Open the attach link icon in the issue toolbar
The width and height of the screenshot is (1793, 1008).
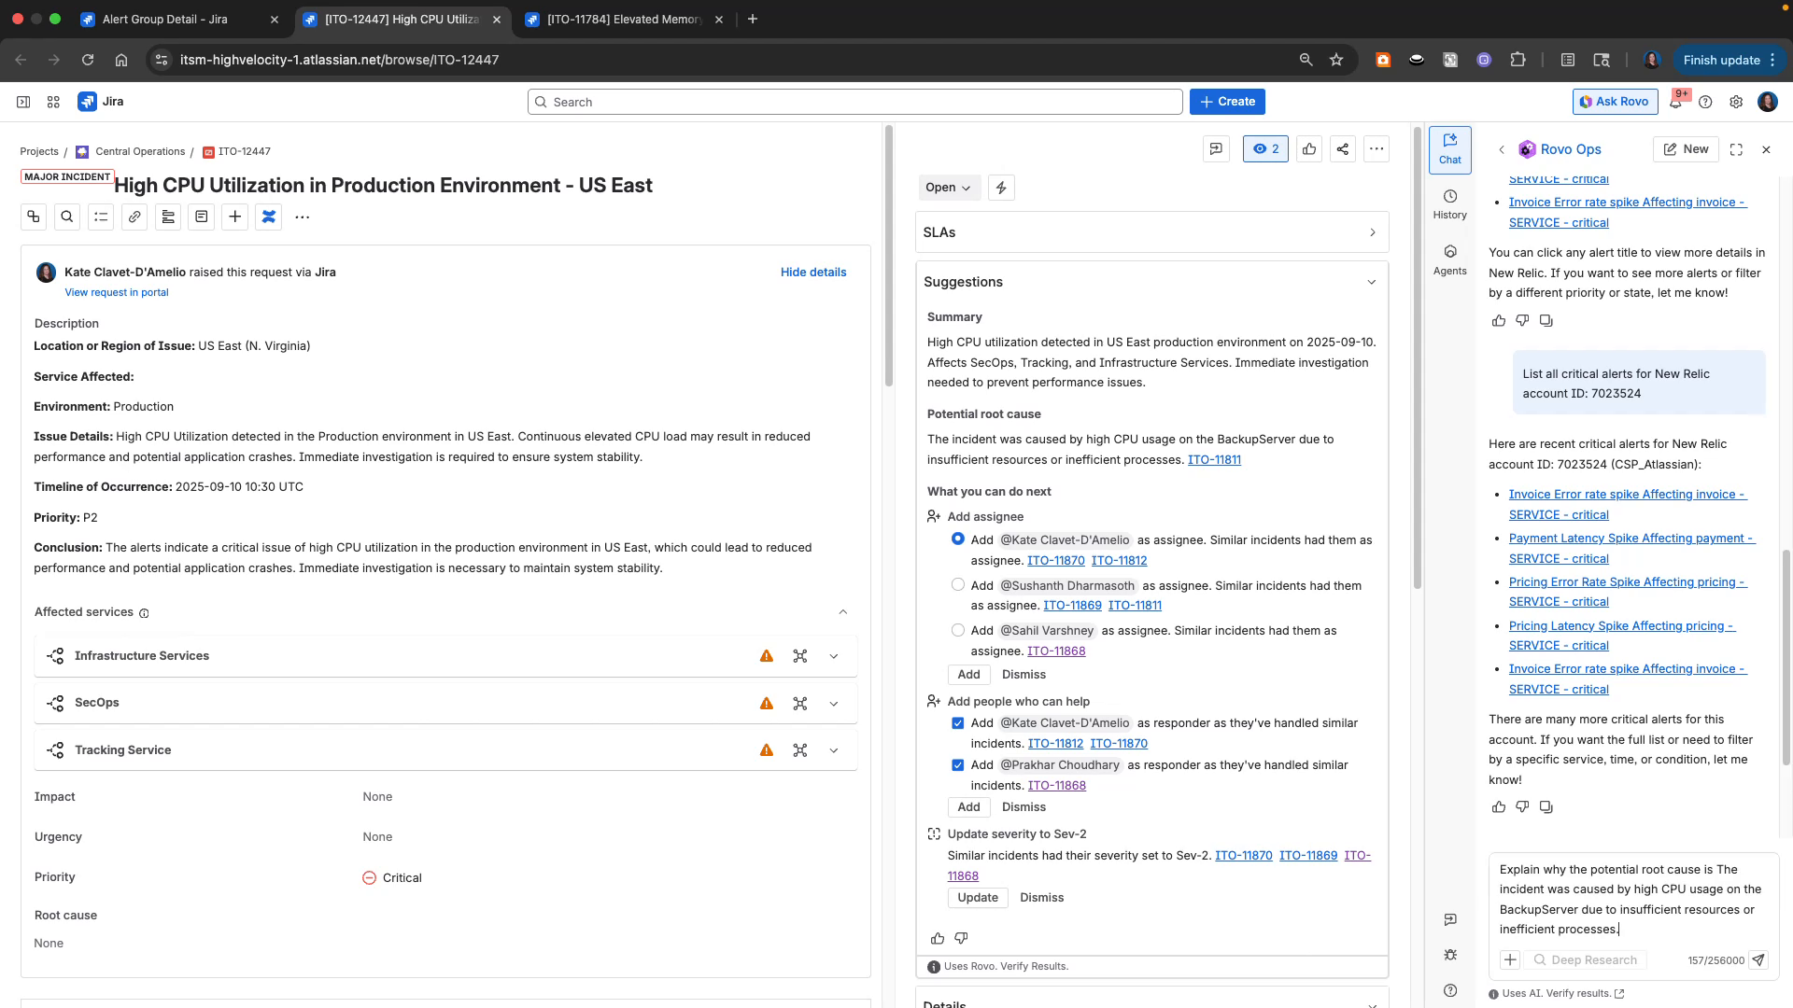point(134,217)
